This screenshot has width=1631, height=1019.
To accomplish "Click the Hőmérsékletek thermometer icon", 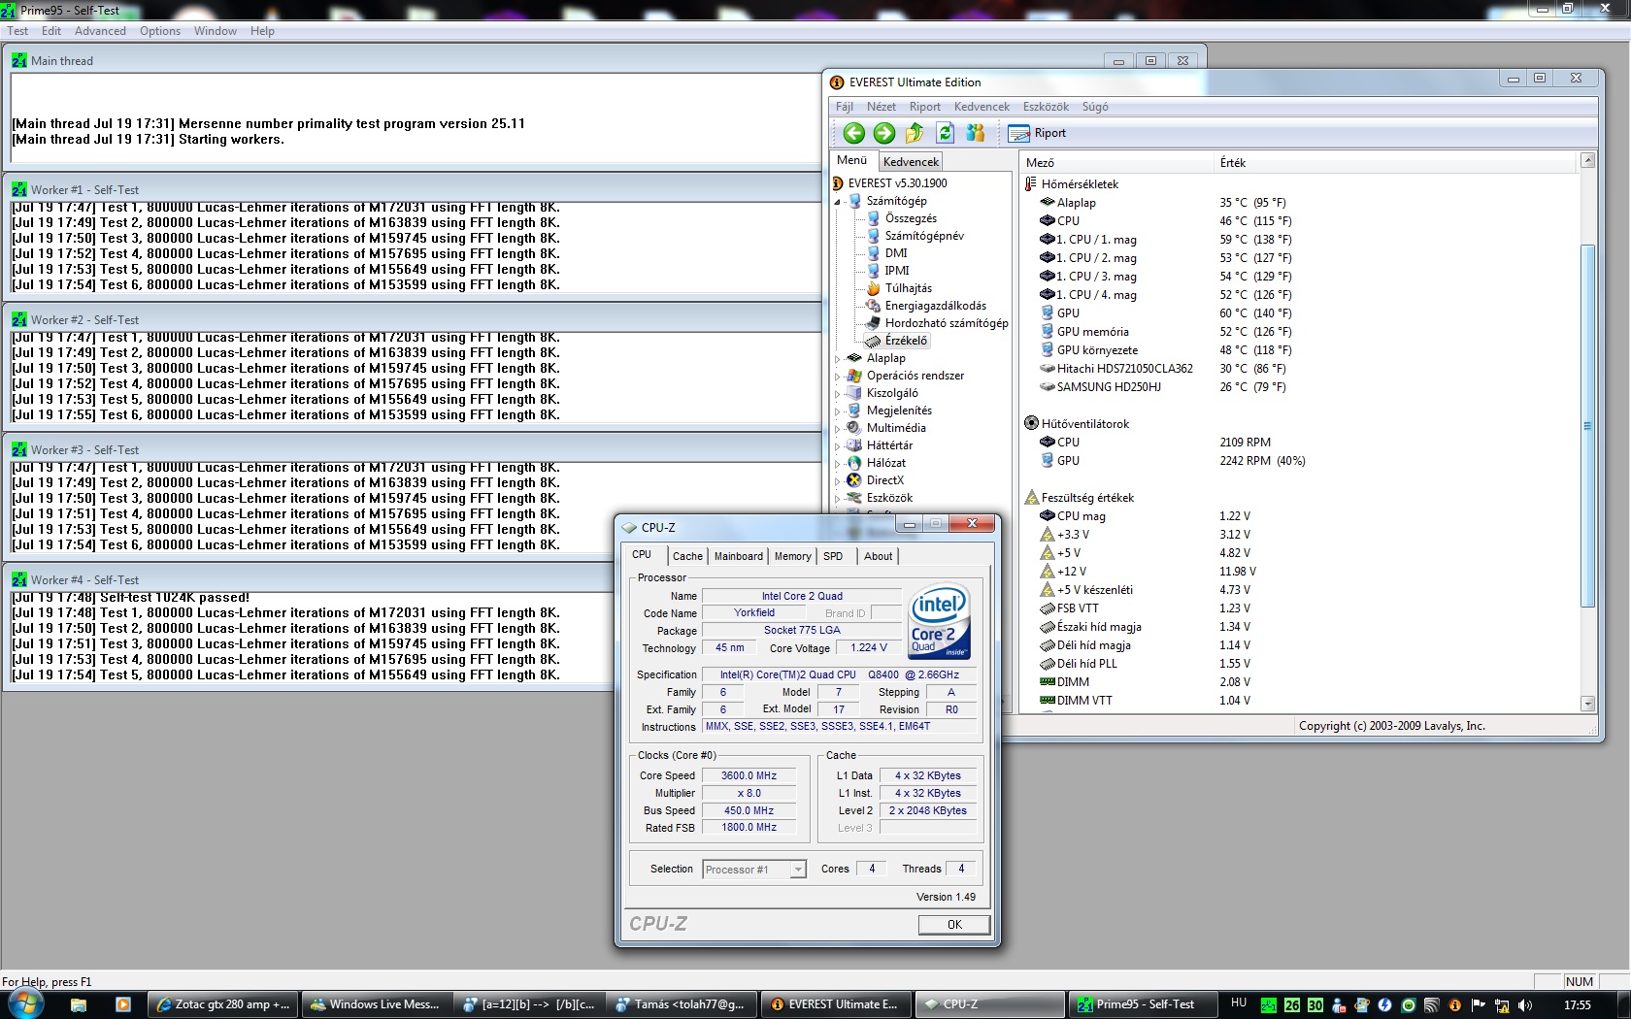I will [x=1032, y=183].
